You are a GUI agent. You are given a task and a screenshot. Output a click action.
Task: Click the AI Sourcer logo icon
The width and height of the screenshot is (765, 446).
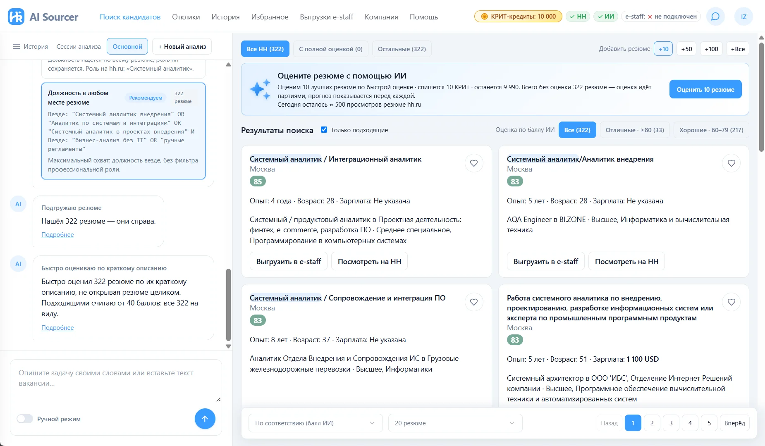(x=16, y=17)
